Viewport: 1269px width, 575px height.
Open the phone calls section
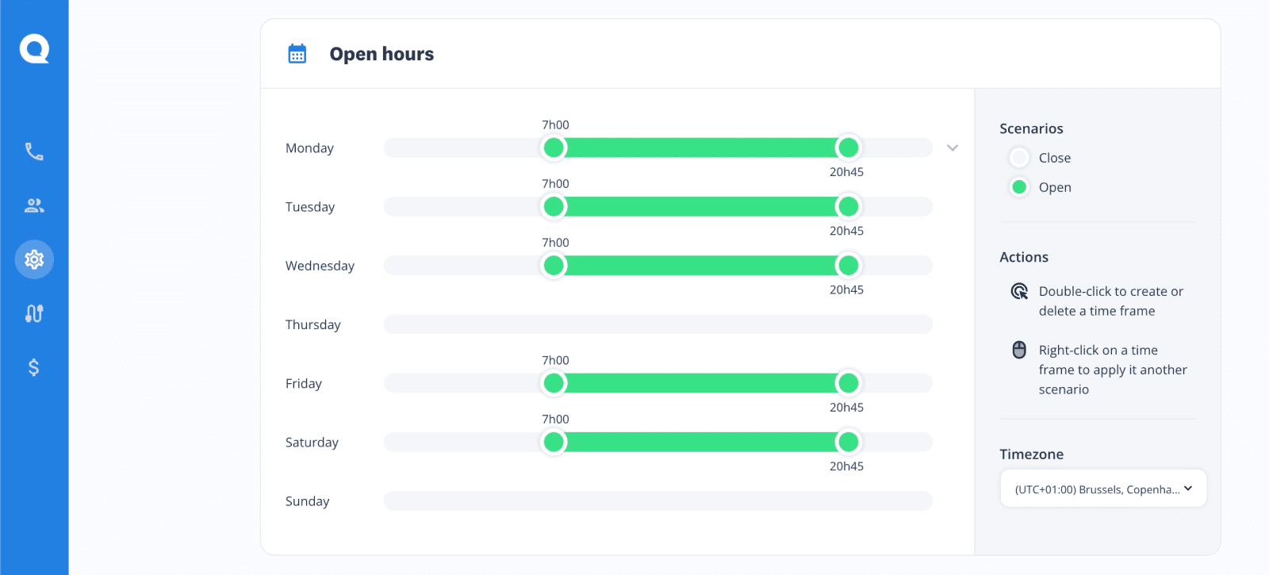[x=34, y=151]
